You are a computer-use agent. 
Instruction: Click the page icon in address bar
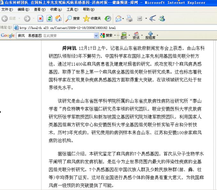coord(16,28)
